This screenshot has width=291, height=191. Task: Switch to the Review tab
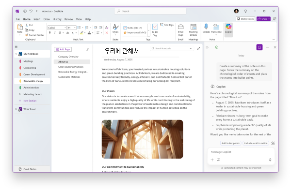coord(68,19)
